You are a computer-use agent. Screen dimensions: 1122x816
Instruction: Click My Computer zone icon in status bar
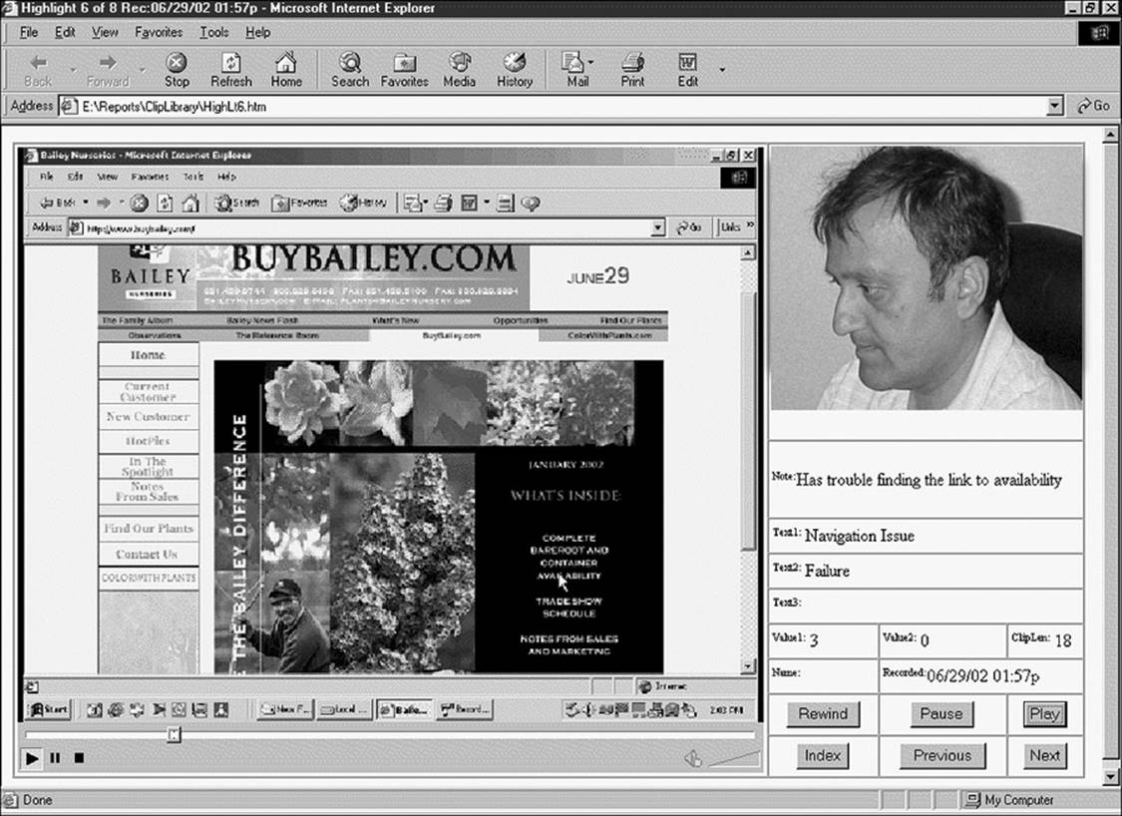point(971,799)
